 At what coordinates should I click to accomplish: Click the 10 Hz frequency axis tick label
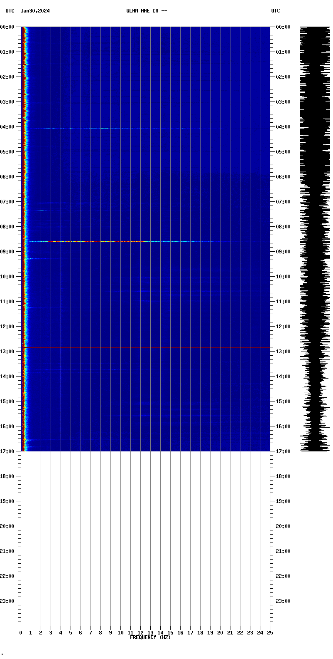(x=120, y=633)
